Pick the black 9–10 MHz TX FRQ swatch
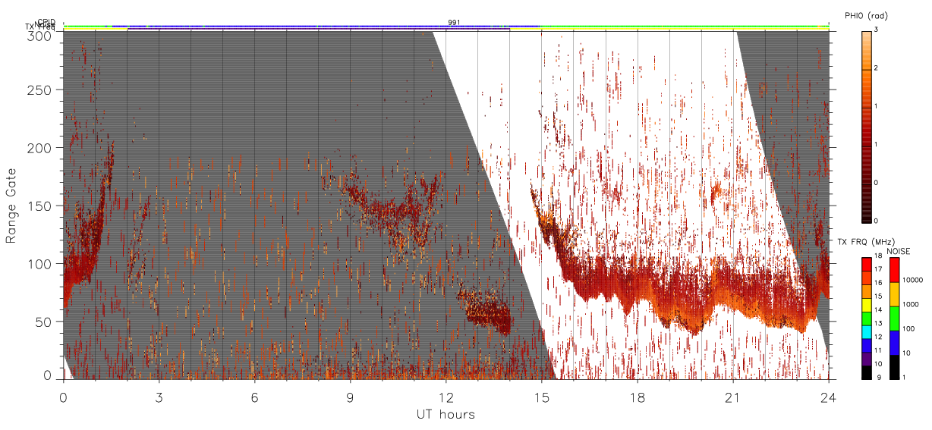 867,372
